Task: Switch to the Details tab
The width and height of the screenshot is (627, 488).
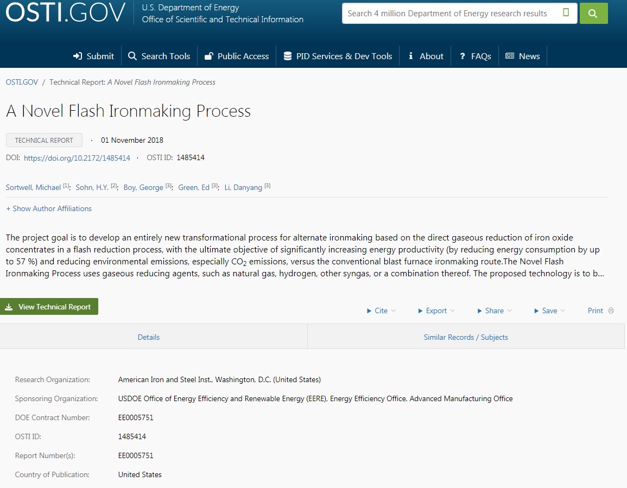Action: [x=154, y=337]
